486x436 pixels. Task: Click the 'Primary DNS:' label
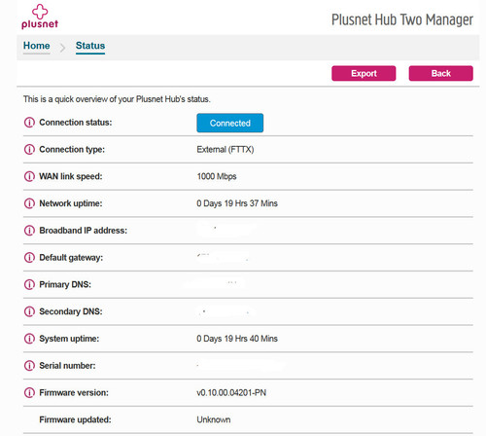pyautogui.click(x=65, y=284)
